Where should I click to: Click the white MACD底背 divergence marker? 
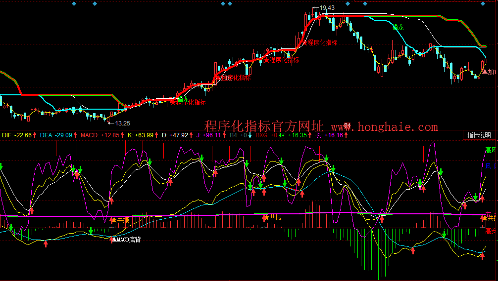(126, 240)
